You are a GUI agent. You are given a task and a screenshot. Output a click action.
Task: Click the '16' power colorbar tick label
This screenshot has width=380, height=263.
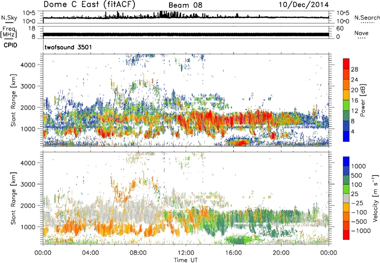pyautogui.click(x=354, y=101)
